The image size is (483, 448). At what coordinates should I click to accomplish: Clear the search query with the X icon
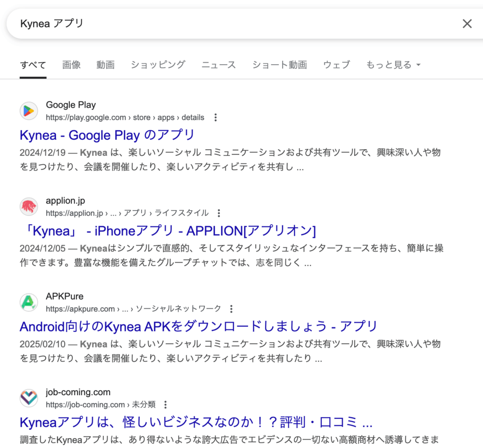coord(467,24)
